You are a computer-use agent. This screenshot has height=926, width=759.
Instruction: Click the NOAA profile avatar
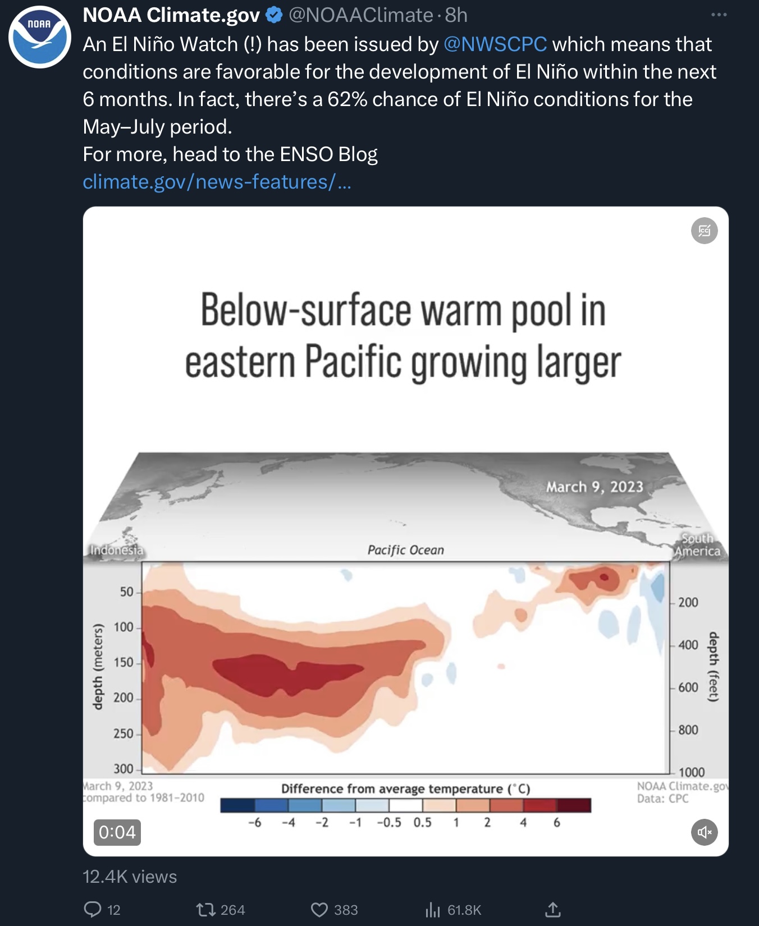click(x=39, y=37)
